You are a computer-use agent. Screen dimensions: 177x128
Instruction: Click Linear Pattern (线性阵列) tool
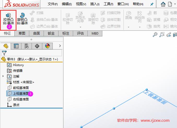click(140, 17)
